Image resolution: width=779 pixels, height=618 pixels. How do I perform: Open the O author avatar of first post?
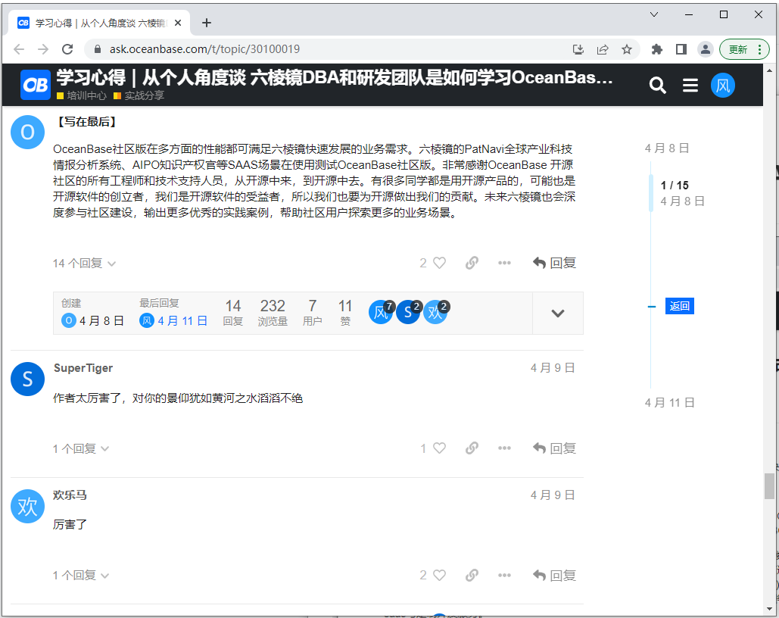28,133
